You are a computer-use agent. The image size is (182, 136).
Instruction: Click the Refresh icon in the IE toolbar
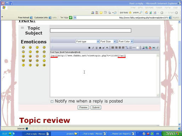click(x=151, y=13)
